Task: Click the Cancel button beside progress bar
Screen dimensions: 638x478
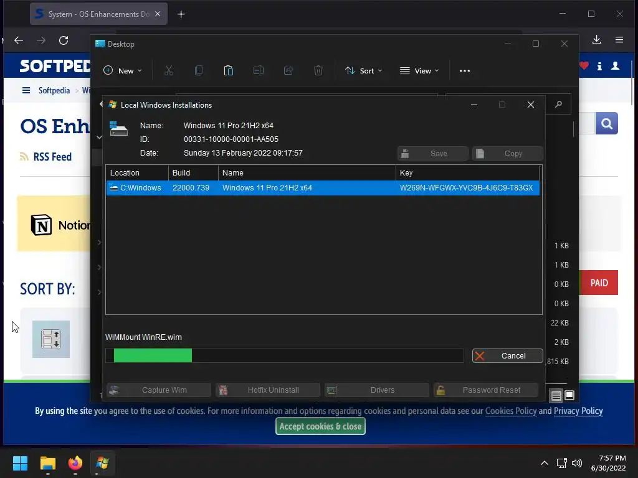Action: [x=507, y=355]
